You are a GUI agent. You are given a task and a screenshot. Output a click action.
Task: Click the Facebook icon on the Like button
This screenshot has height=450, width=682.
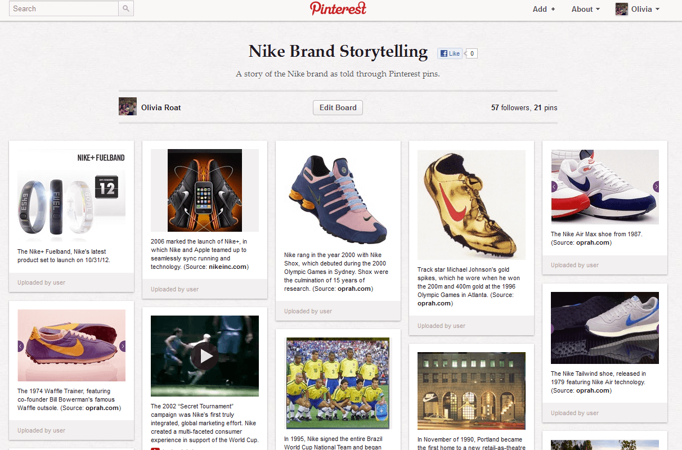coord(444,53)
